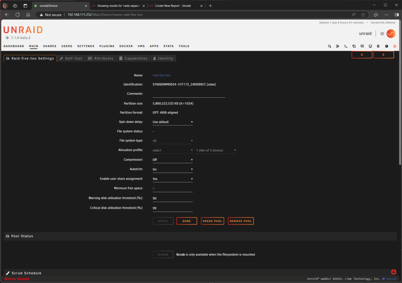Toggle the browser sidebar icon

tap(397, 14)
